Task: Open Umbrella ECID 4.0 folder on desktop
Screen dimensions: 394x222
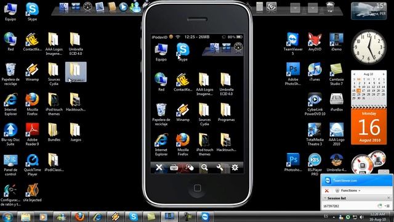Action: pyautogui.click(x=76, y=44)
